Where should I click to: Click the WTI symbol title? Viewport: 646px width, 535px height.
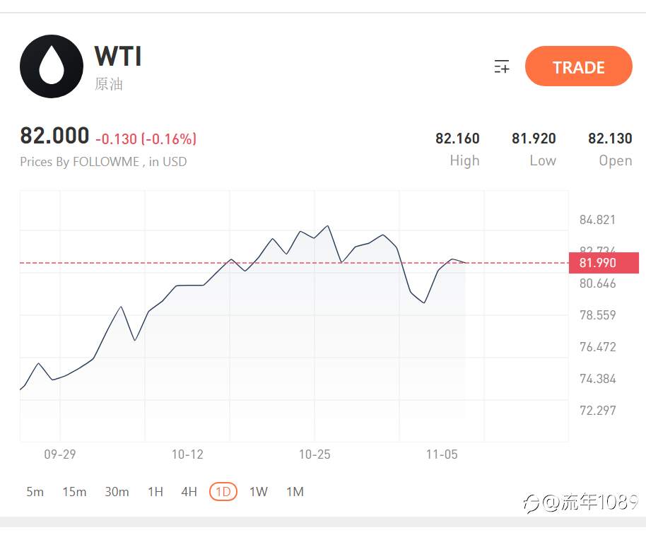118,56
